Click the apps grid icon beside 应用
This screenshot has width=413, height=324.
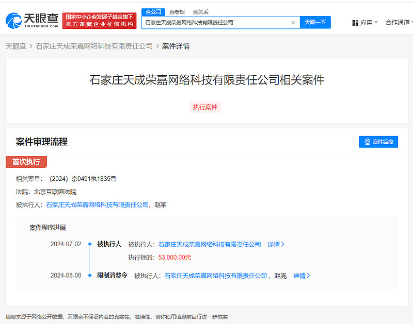[x=355, y=23]
